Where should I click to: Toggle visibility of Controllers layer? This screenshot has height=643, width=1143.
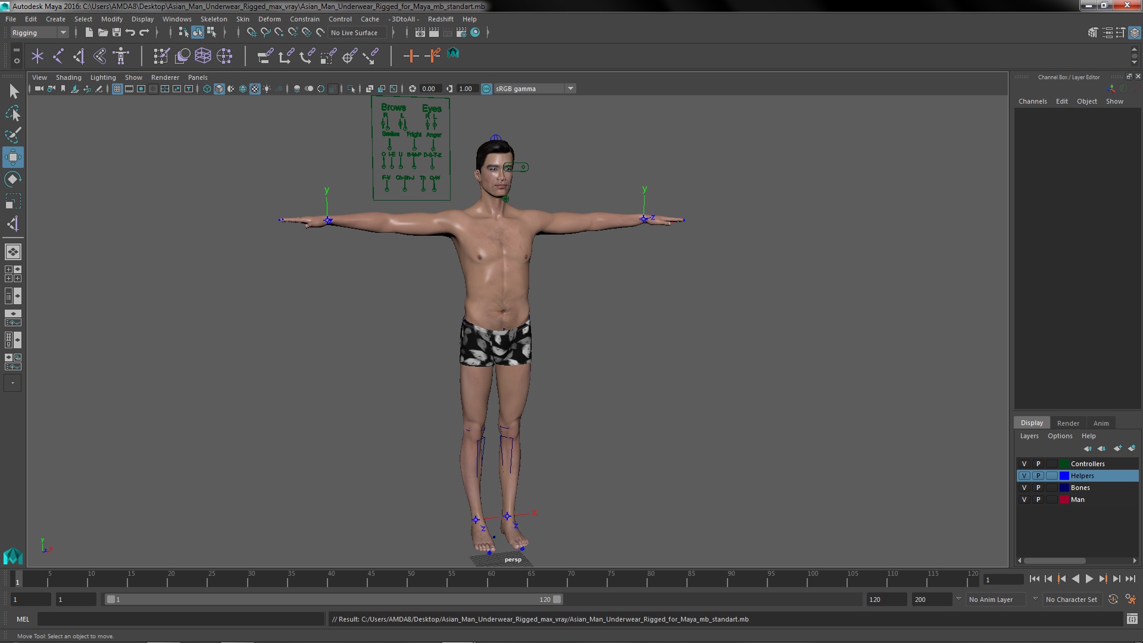1024,464
